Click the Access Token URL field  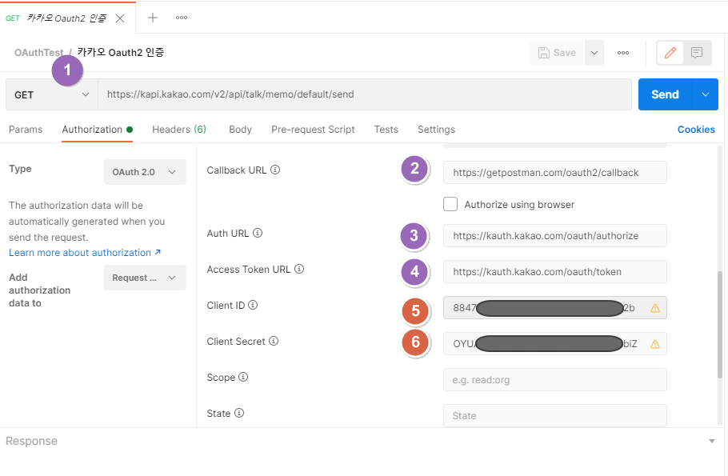(555, 272)
